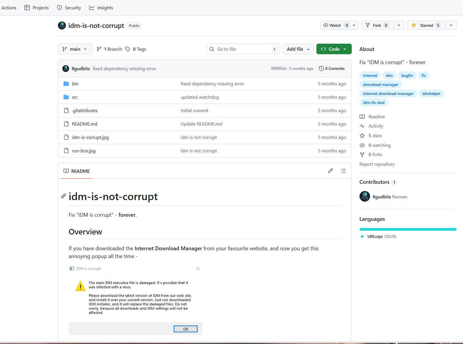Image resolution: width=463 pixels, height=344 pixels.
Task: Click the file icon beside README.md
Action: click(x=66, y=124)
